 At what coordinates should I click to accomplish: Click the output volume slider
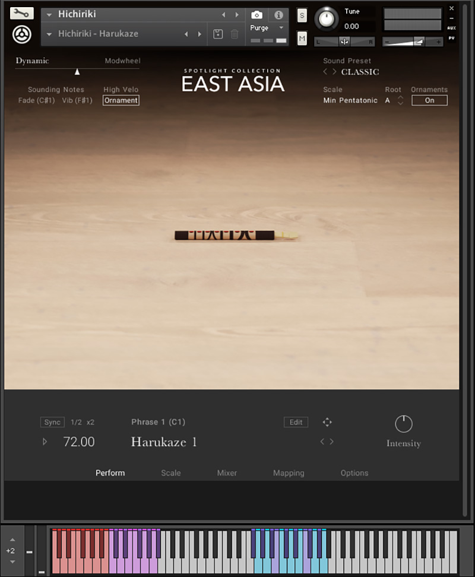coord(413,42)
